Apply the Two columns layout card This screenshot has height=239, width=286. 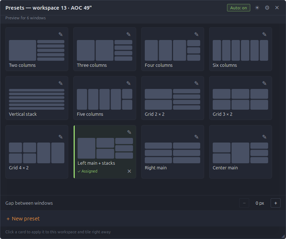click(x=37, y=49)
